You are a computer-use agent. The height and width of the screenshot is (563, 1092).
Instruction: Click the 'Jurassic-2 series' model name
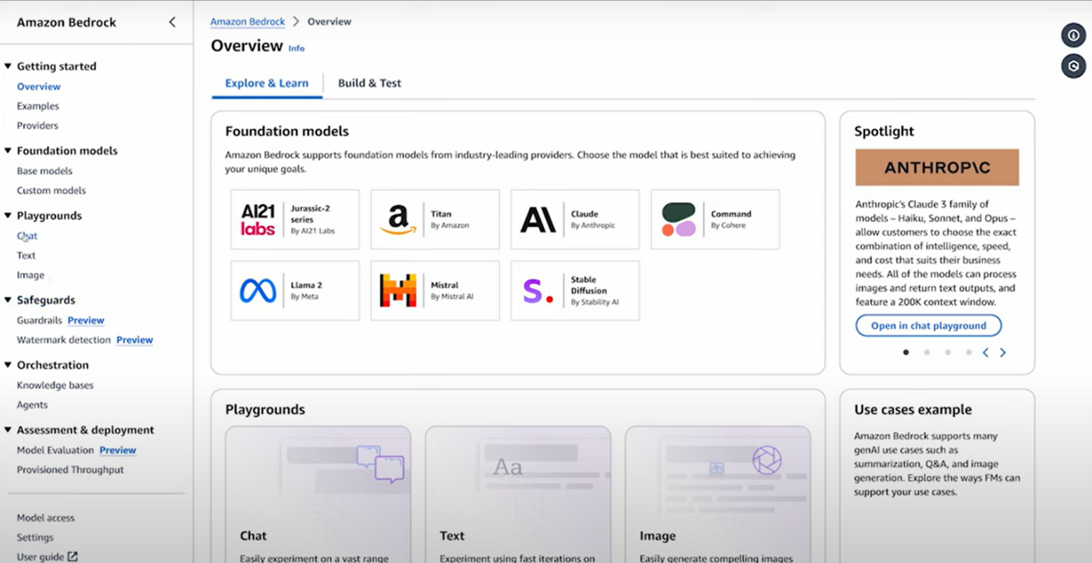(x=310, y=213)
